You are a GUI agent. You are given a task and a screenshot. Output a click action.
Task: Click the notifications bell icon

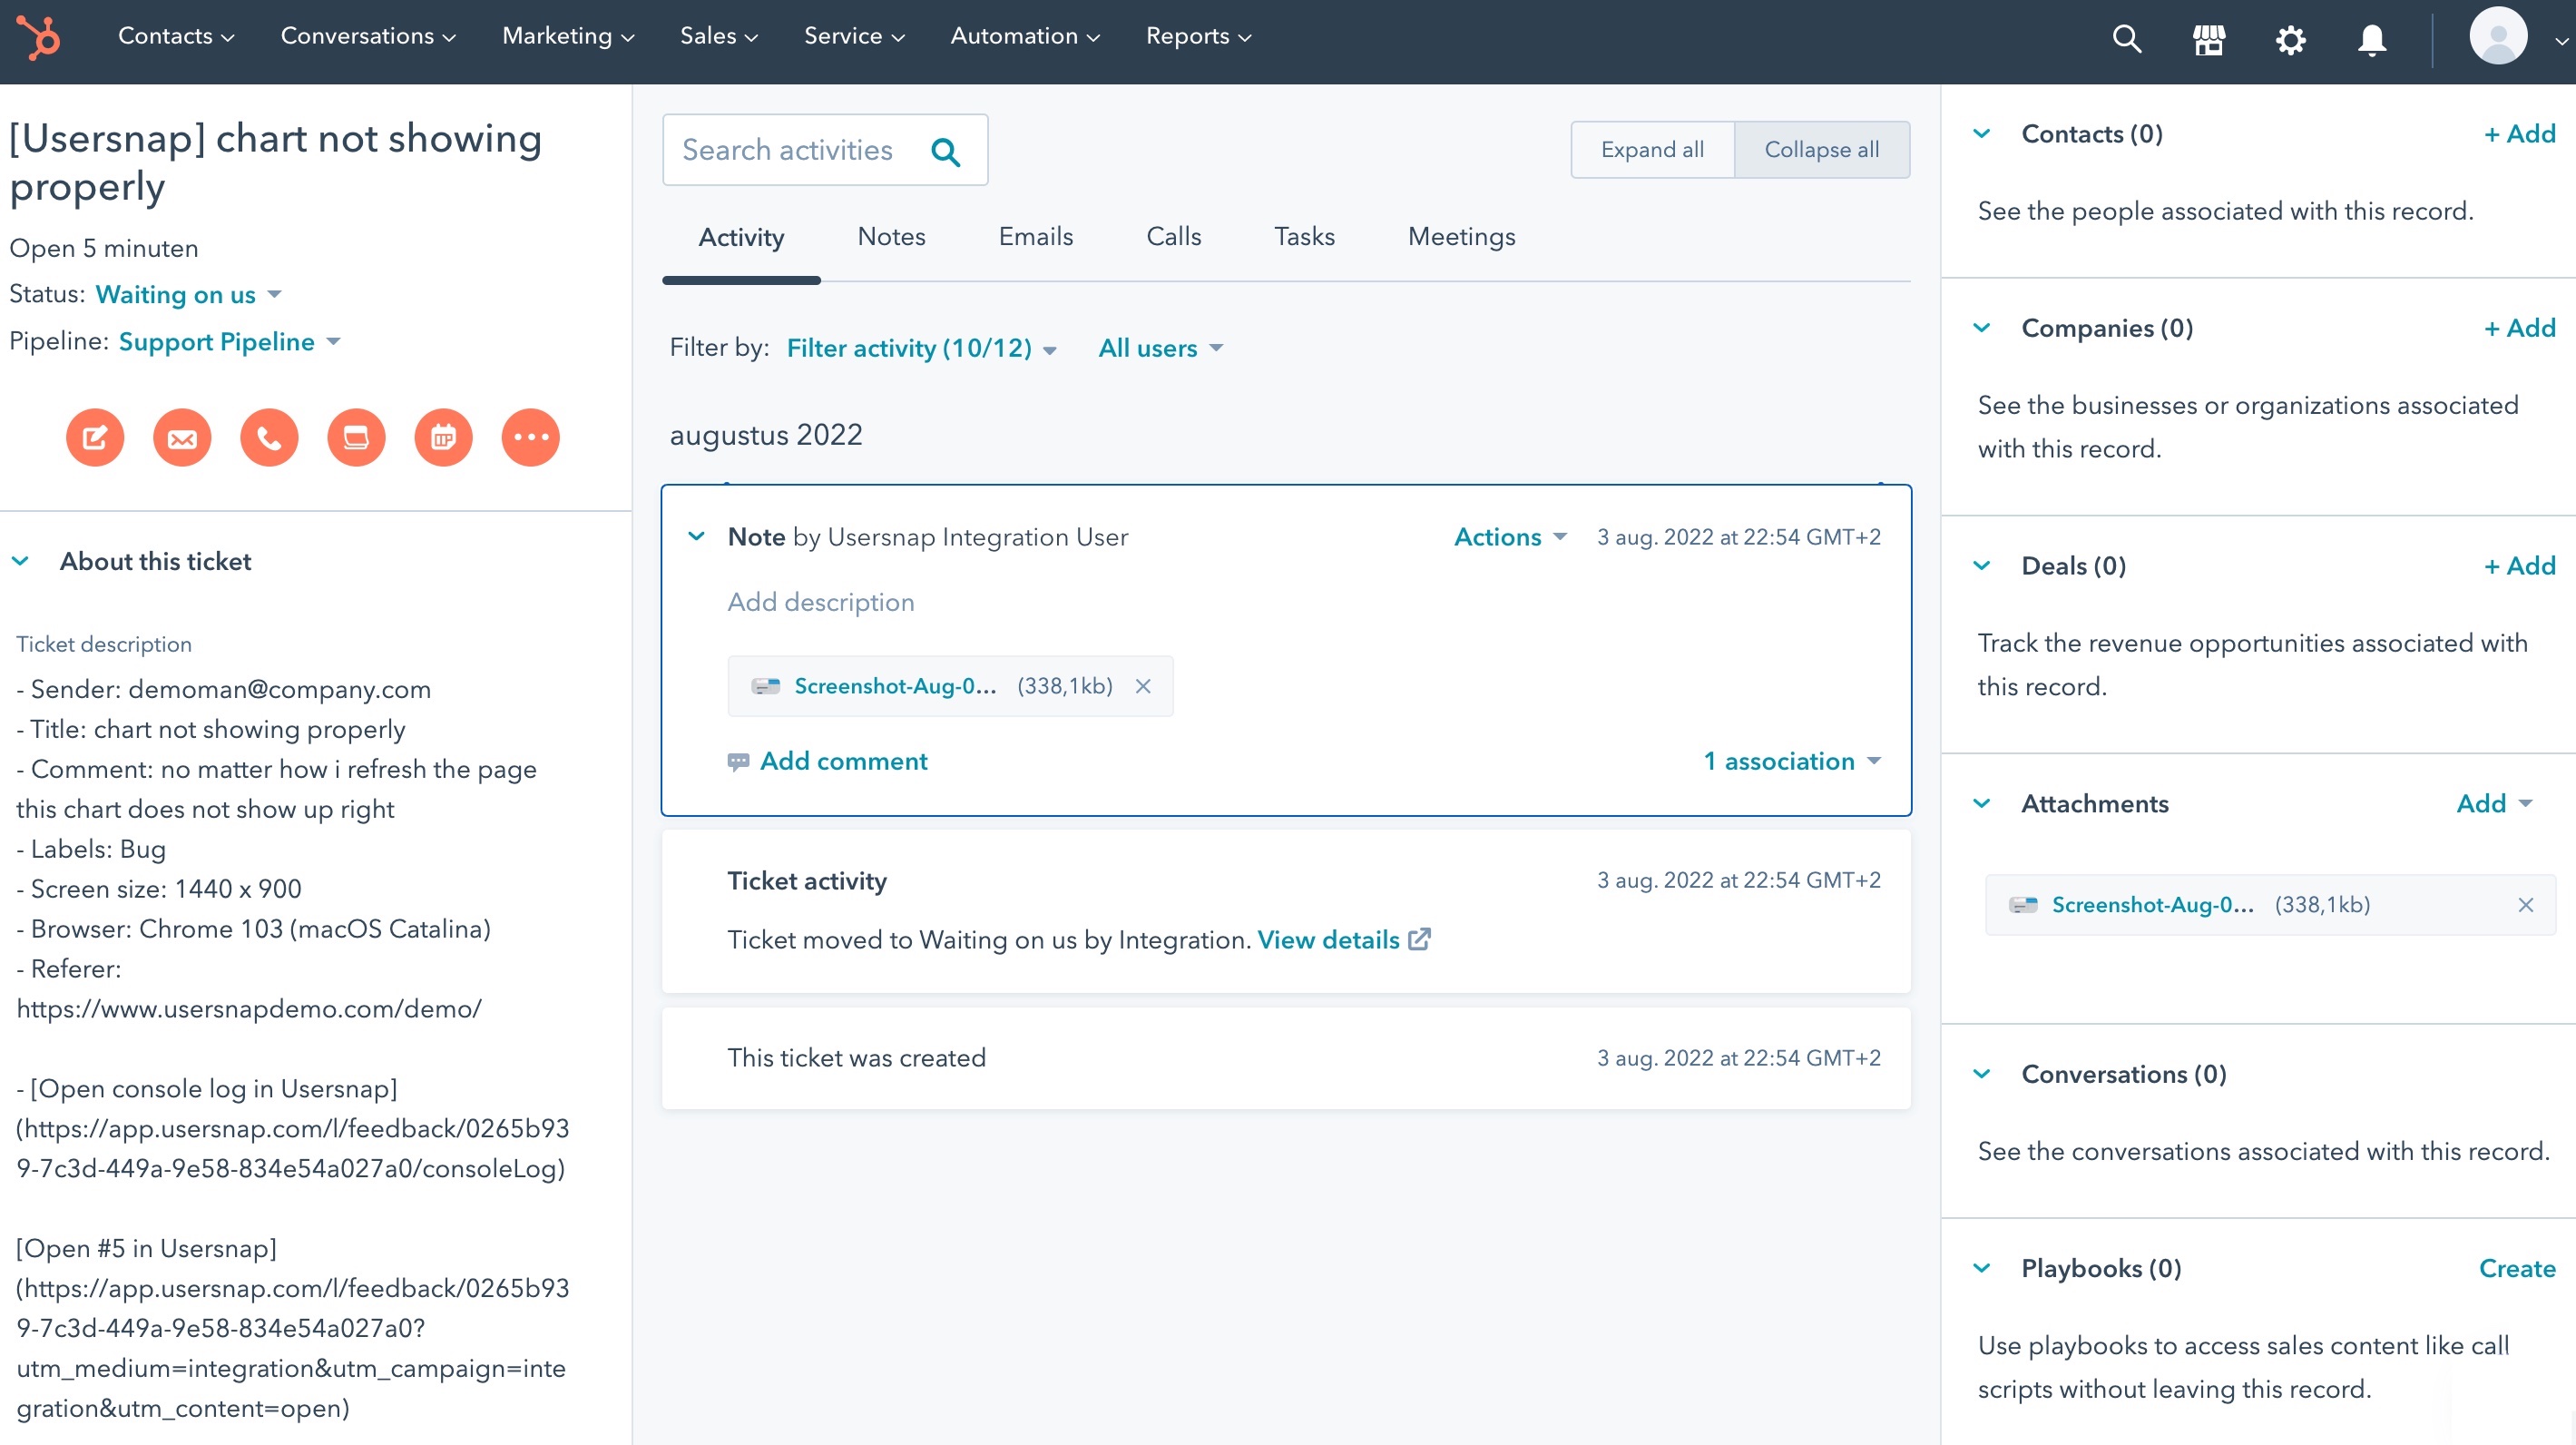(x=2371, y=39)
